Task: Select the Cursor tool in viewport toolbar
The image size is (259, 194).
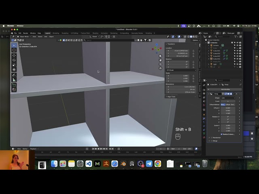Action: click(14, 50)
